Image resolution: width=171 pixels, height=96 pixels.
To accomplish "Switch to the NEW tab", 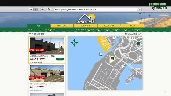I will pos(133,26).
